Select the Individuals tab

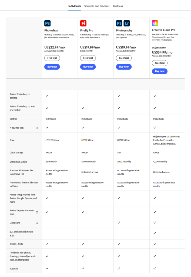(75, 6)
